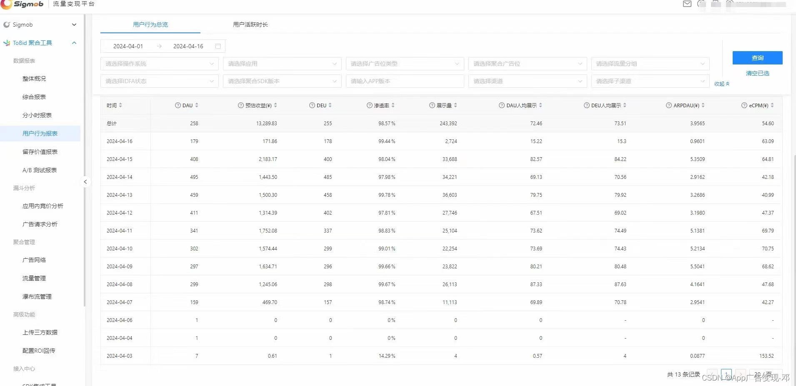The height and width of the screenshot is (386, 796).
Task: Sort by DEU column arrows
Action: [x=330, y=105]
